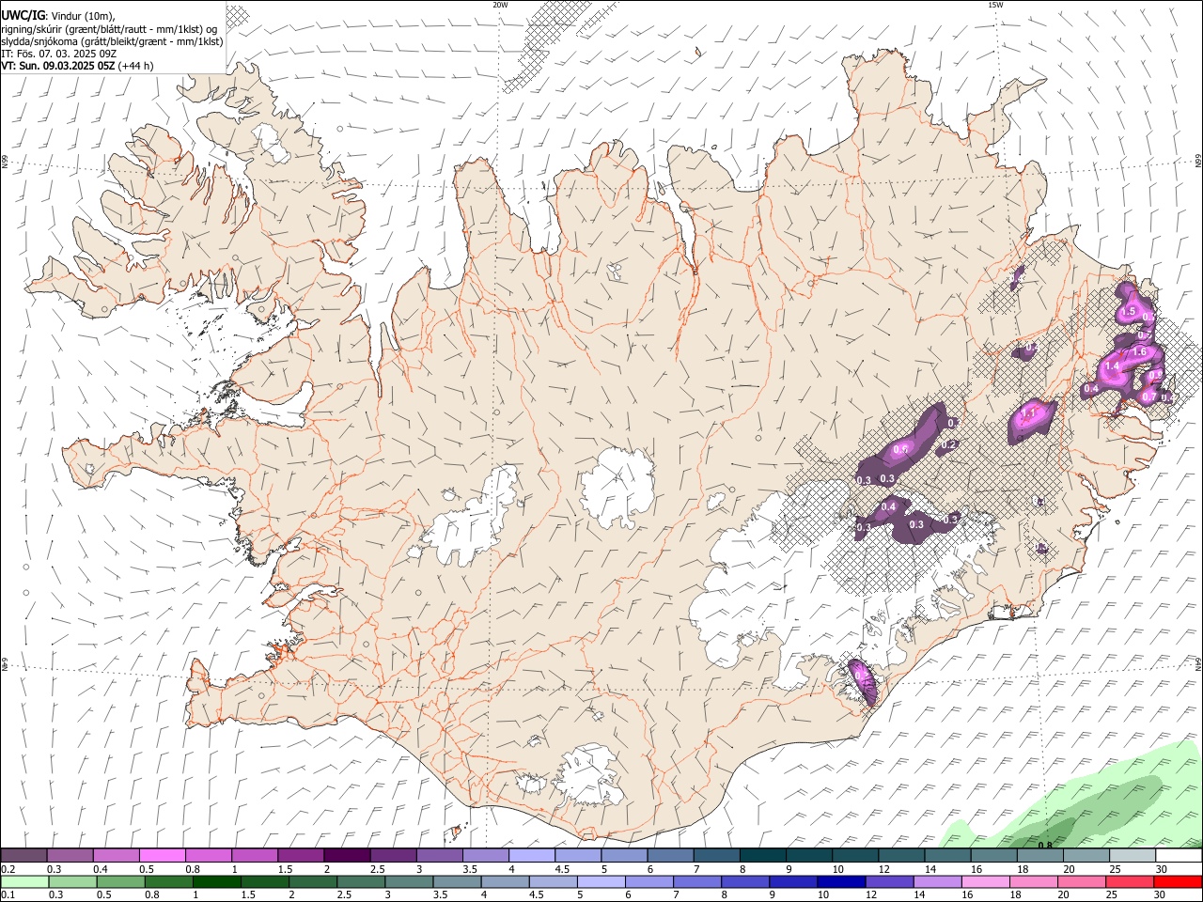Viewport: 1203px width, 902px height.
Task: Select the "0.2" label under the snow legend
Action: 7,869
